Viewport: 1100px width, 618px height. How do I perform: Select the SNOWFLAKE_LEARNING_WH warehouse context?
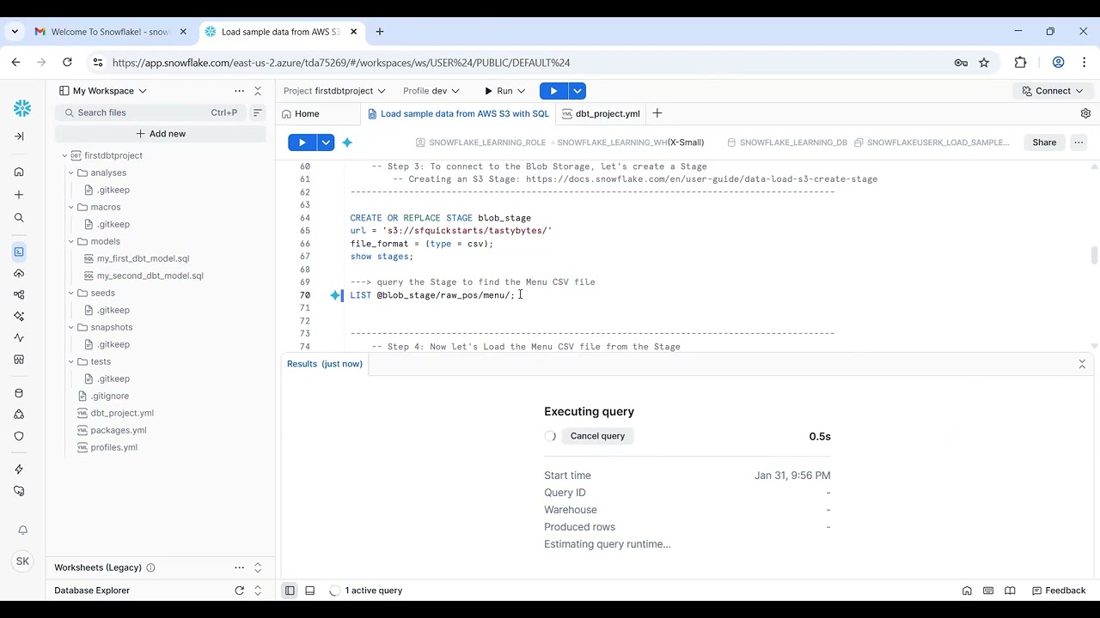point(630,142)
